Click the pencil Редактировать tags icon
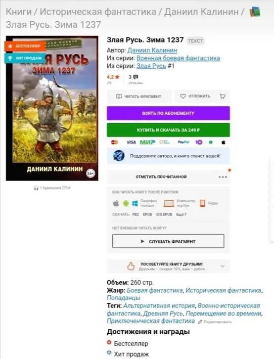274x359 pixels. 200,322
